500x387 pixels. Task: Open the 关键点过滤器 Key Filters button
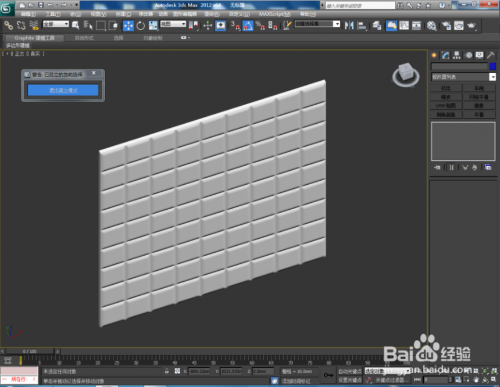pos(392,380)
